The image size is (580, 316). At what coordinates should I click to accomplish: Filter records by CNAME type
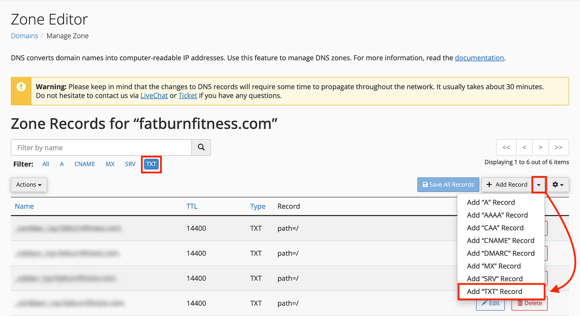tap(85, 164)
